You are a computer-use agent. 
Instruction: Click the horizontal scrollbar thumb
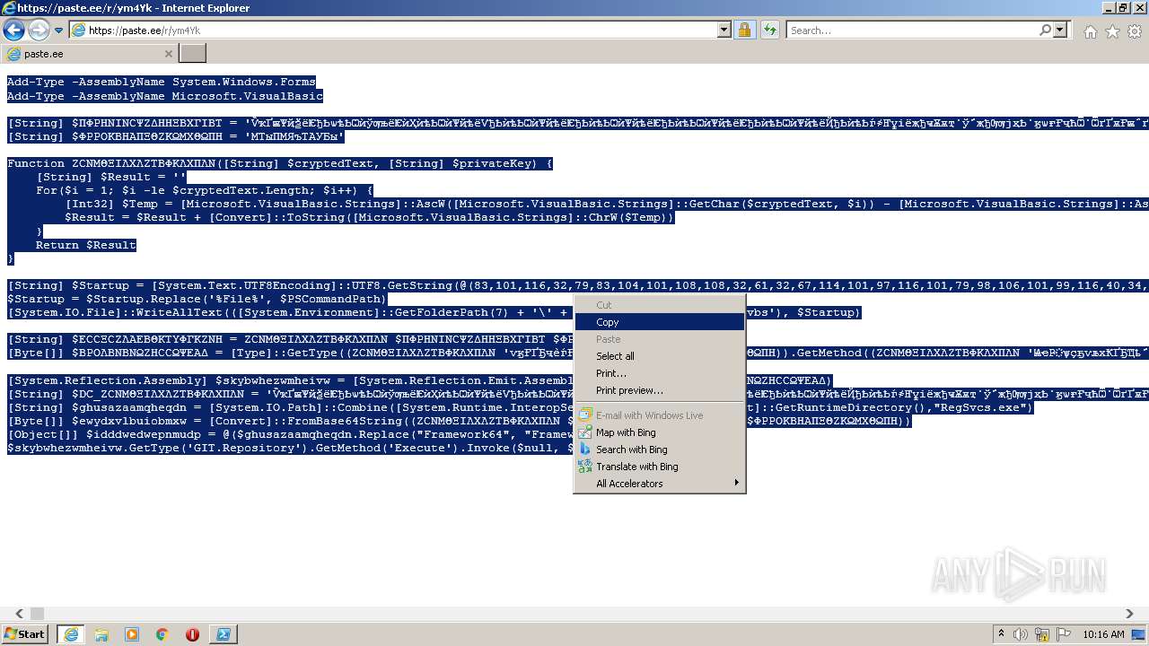tap(37, 614)
